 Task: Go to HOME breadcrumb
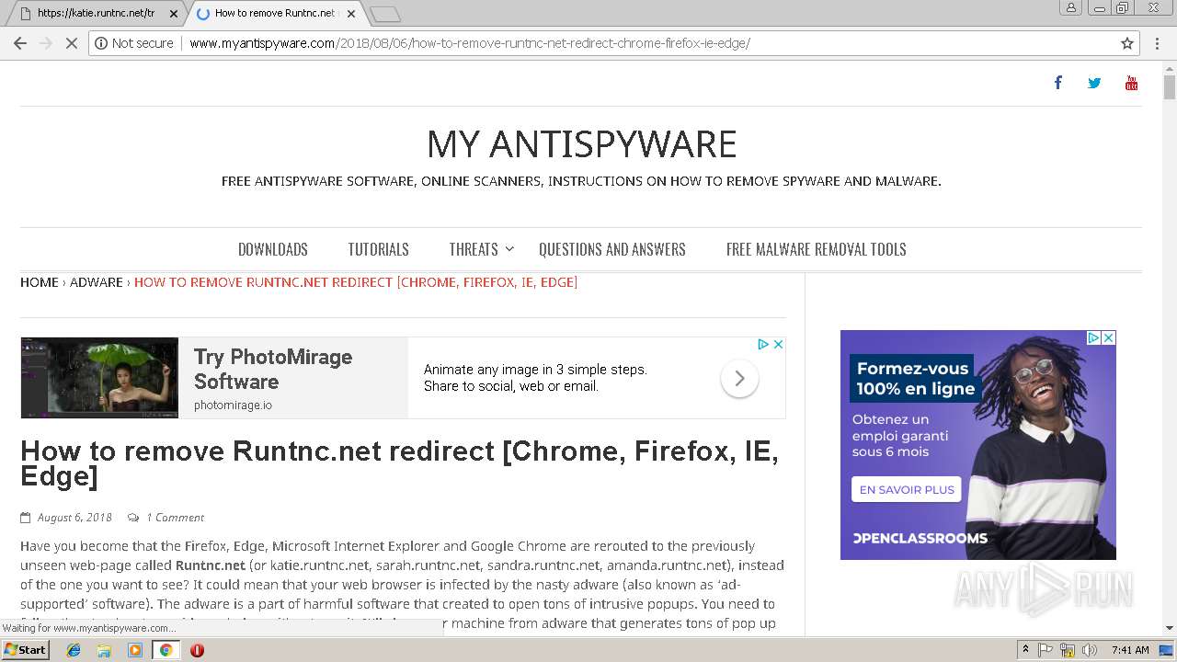(x=40, y=282)
